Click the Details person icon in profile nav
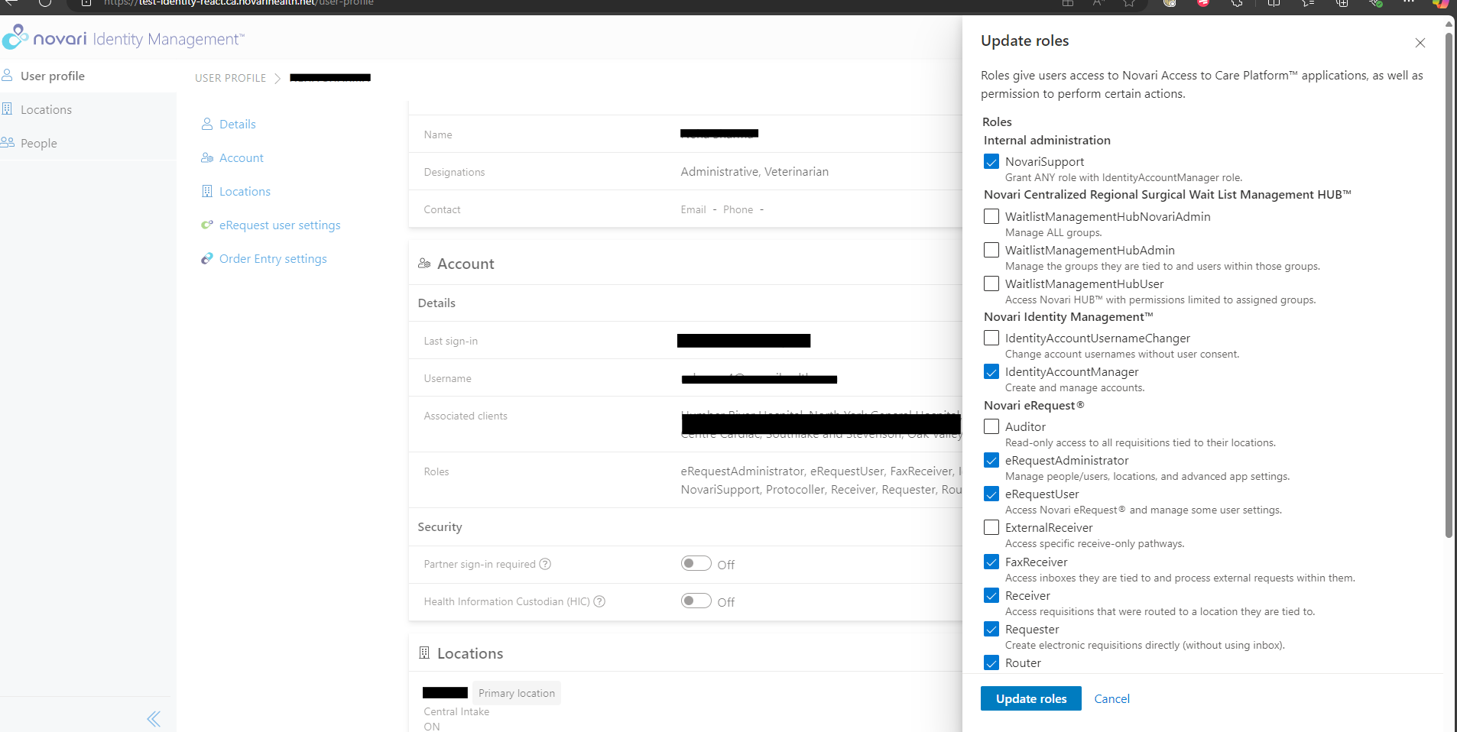The image size is (1457, 732). 207,124
